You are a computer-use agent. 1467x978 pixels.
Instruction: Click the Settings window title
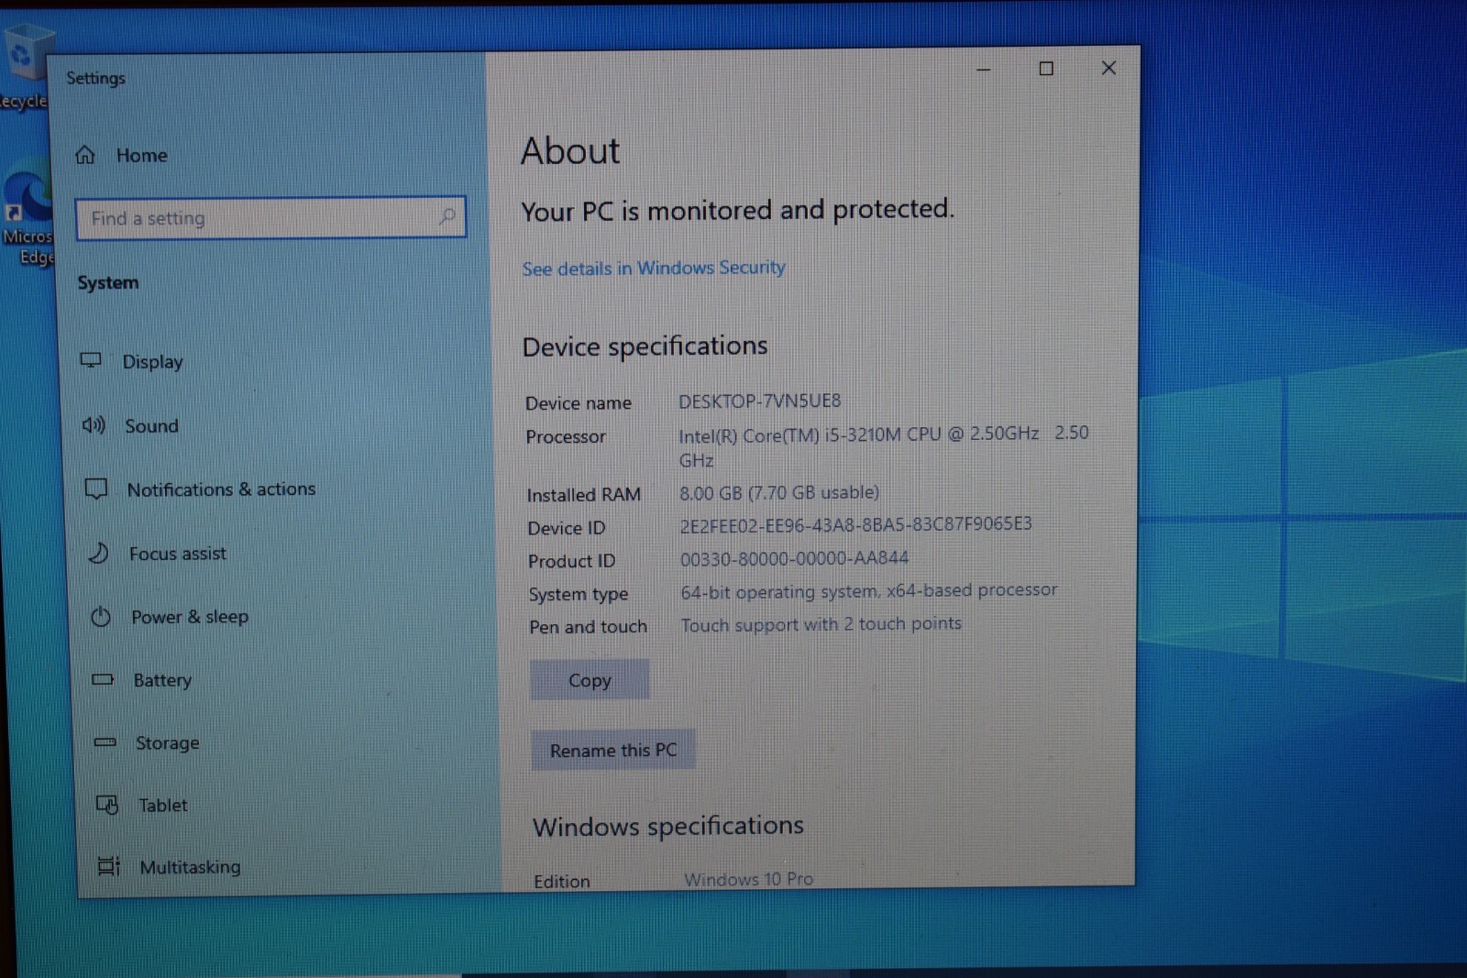coord(95,78)
